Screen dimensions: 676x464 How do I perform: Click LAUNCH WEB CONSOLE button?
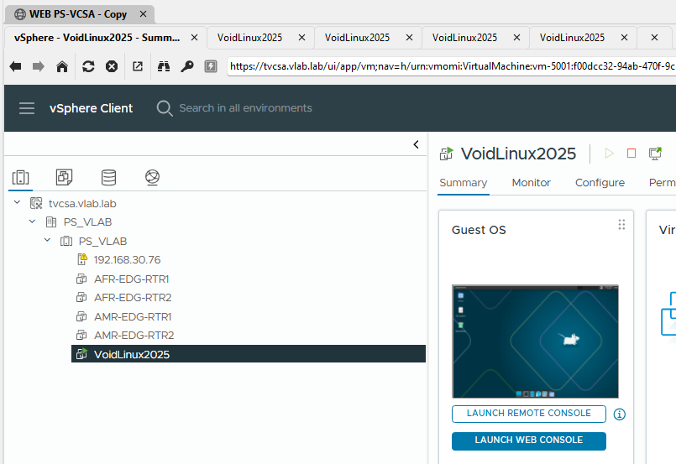pos(528,441)
